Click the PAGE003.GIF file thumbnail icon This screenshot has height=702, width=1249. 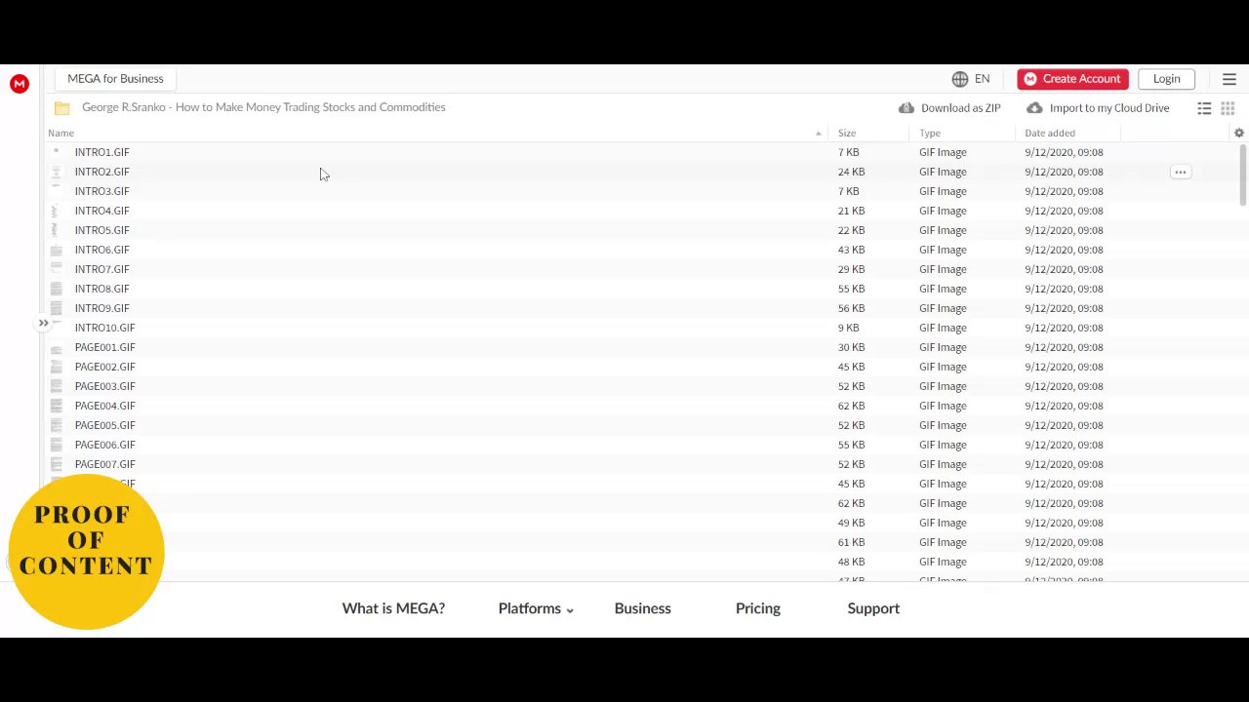[56, 386]
